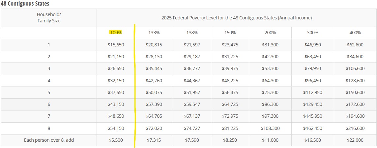Click the 2025 Federal Poverty Level header text
The height and width of the screenshot is (148, 377).
coord(236,18)
